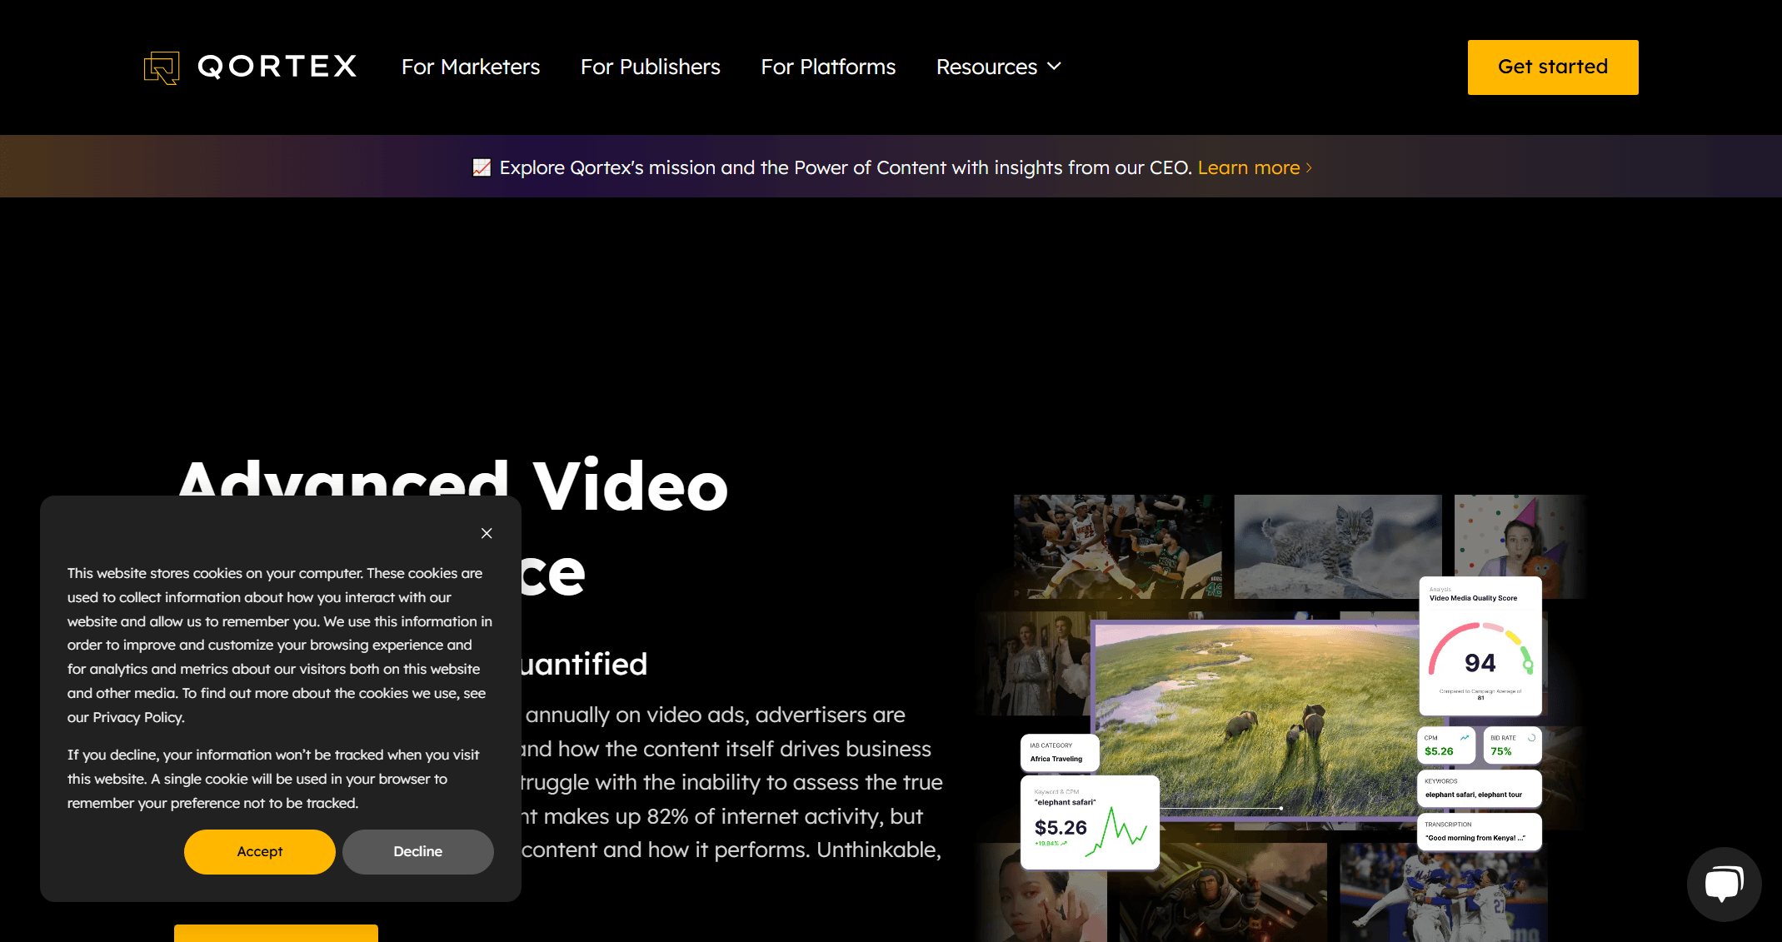Click the Learn more arrow chevron
The image size is (1782, 942).
click(1310, 168)
